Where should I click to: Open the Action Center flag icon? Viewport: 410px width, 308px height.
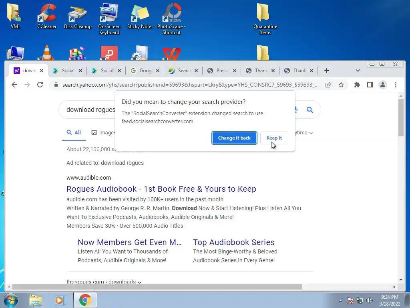coord(350,300)
